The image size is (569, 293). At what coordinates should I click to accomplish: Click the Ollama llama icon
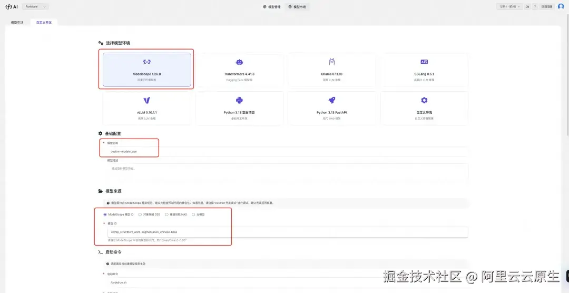pyautogui.click(x=332, y=62)
